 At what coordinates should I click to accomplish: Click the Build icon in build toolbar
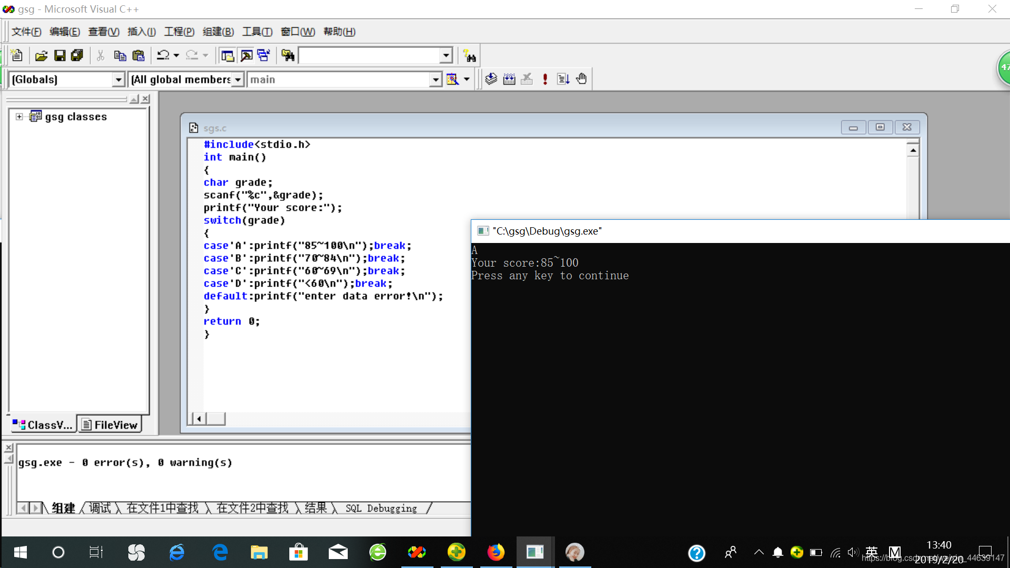click(x=509, y=79)
